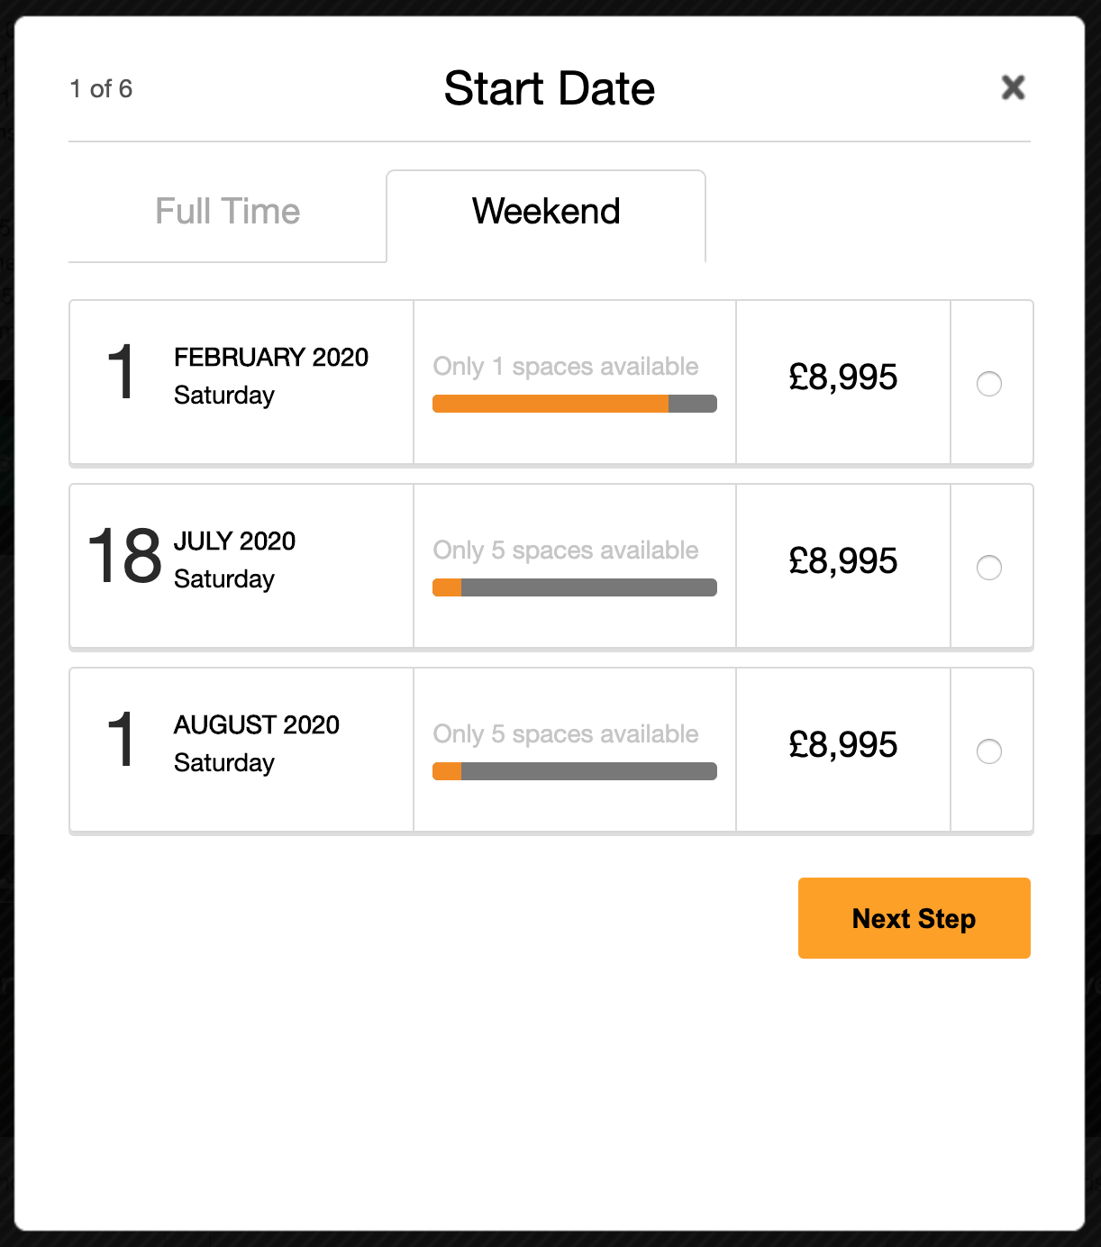
Task: Click the AUGUST 2020 date label
Action: coord(257,725)
